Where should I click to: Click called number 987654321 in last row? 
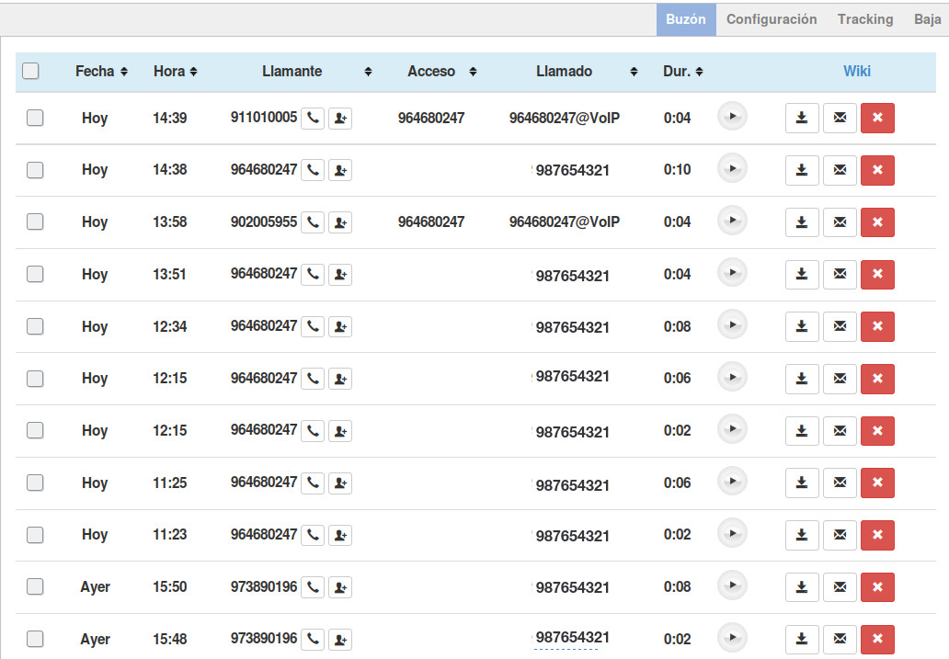click(572, 638)
